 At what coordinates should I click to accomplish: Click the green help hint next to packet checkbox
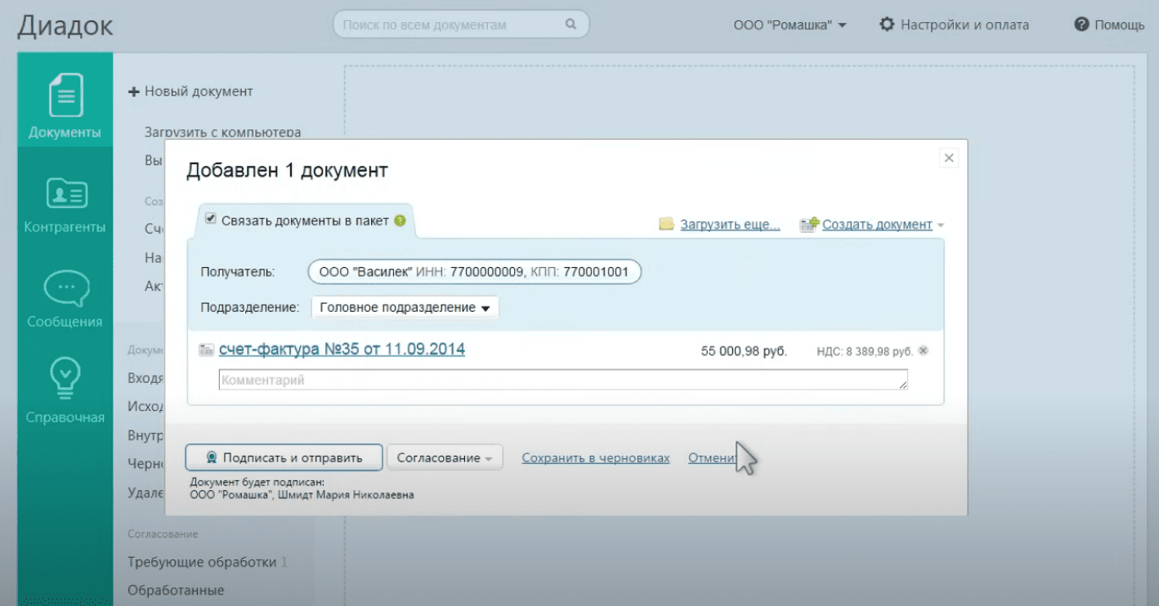coord(400,221)
